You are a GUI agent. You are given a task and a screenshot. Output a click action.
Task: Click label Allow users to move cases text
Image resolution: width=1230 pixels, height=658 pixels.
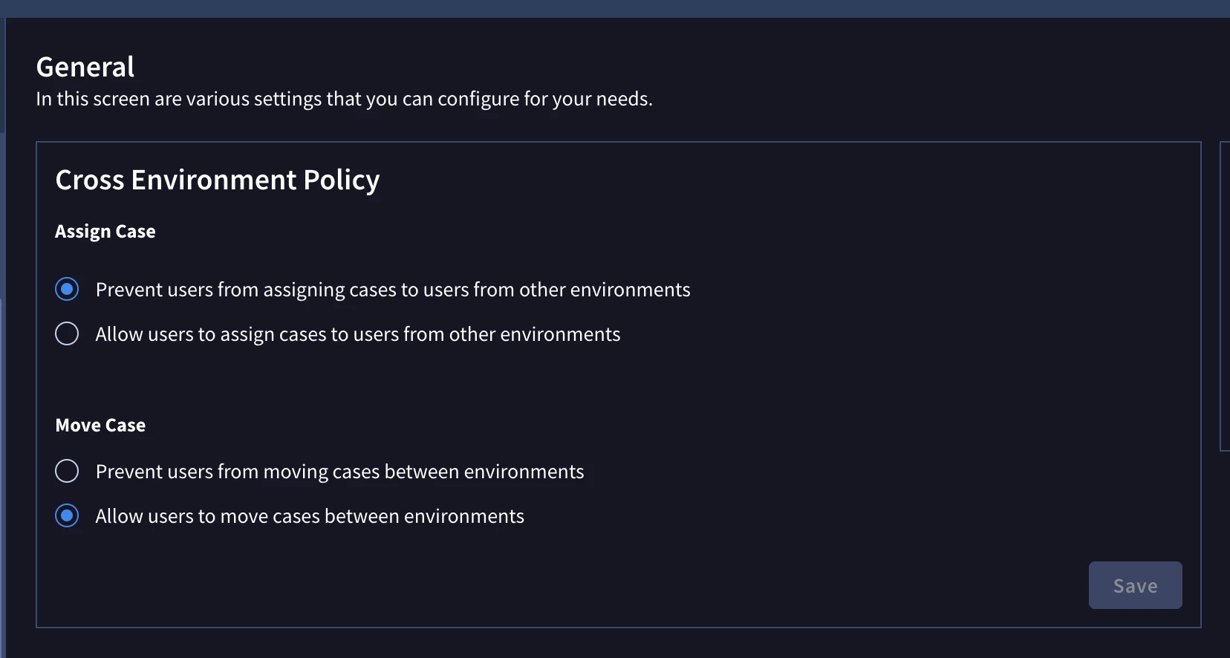click(310, 516)
